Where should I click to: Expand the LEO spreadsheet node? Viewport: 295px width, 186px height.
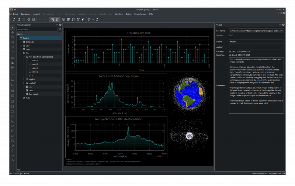[21, 46]
